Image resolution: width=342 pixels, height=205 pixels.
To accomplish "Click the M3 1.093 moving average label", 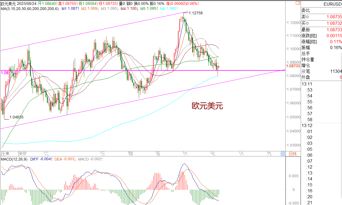I will click(x=110, y=9).
